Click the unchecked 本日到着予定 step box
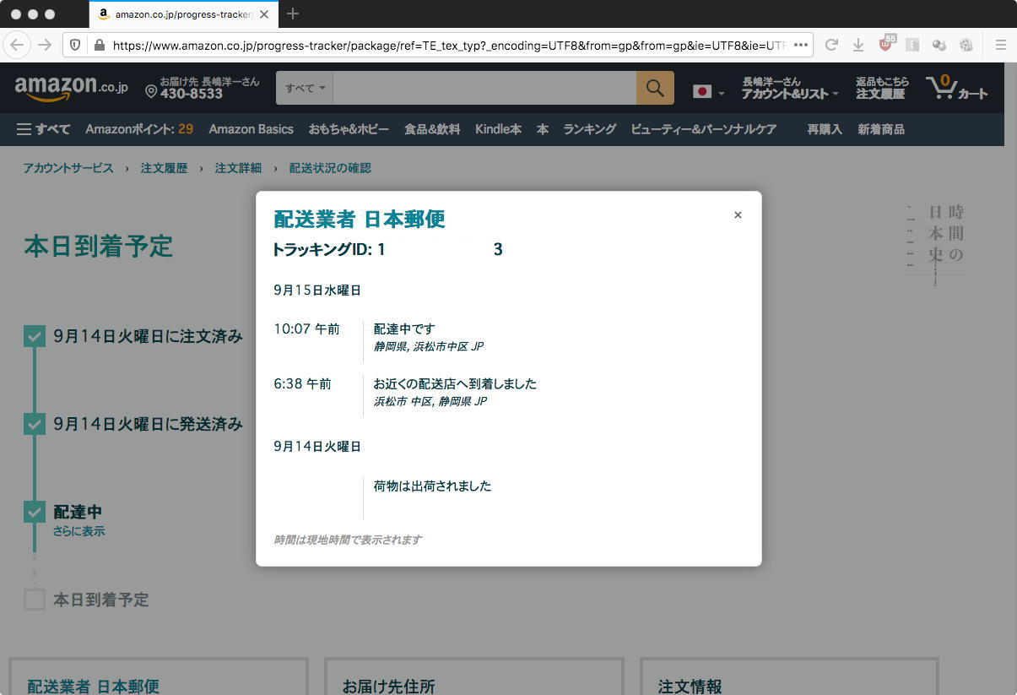Screen dimensions: 1017x695 34,600
